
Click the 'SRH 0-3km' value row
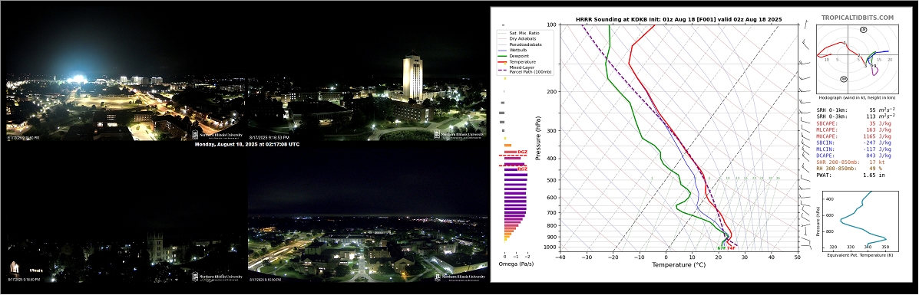click(856, 116)
